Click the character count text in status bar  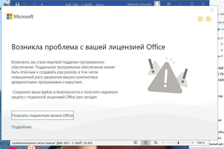point(52,143)
